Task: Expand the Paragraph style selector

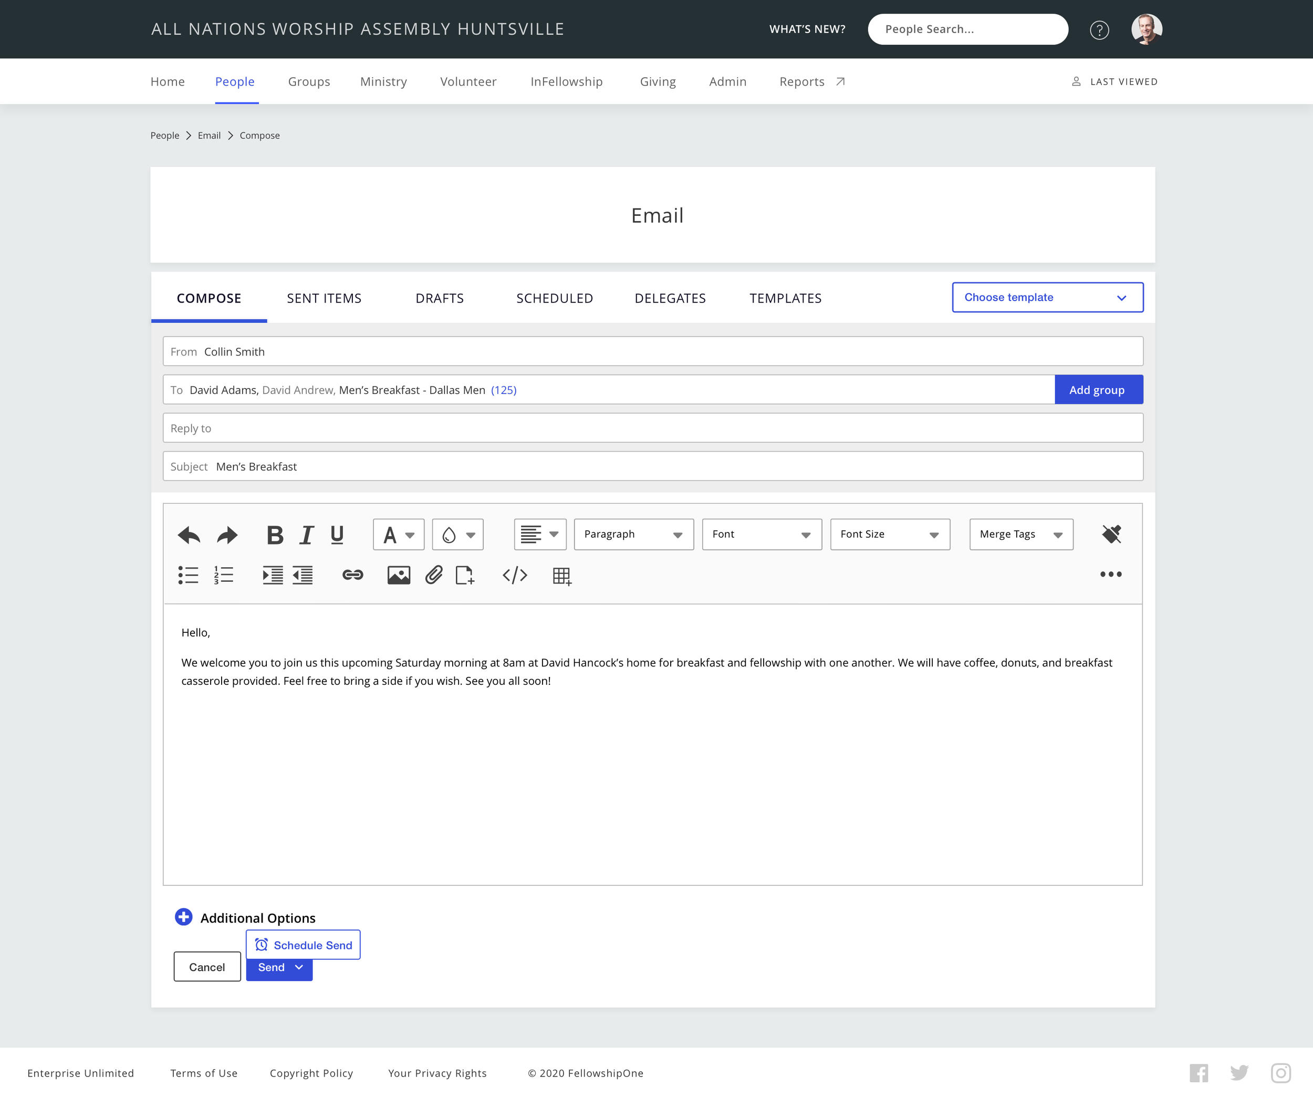Action: (x=633, y=535)
